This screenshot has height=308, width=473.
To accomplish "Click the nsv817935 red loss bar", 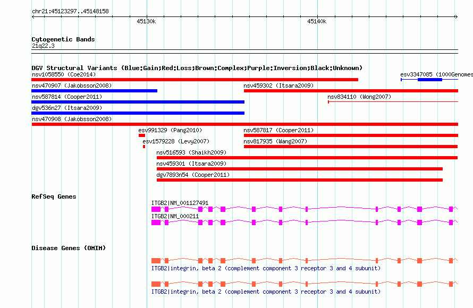I will (x=351, y=147).
